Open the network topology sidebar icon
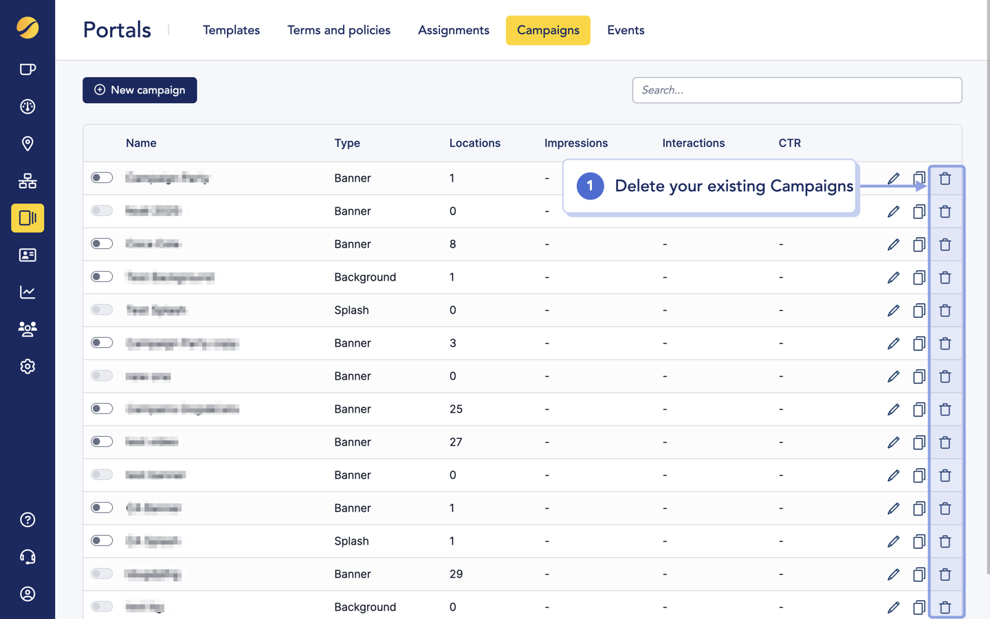 [x=27, y=181]
